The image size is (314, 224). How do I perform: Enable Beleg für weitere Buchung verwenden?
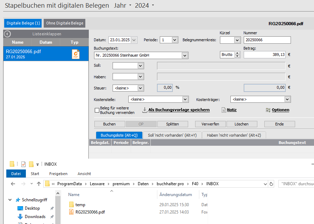[x=97, y=110]
